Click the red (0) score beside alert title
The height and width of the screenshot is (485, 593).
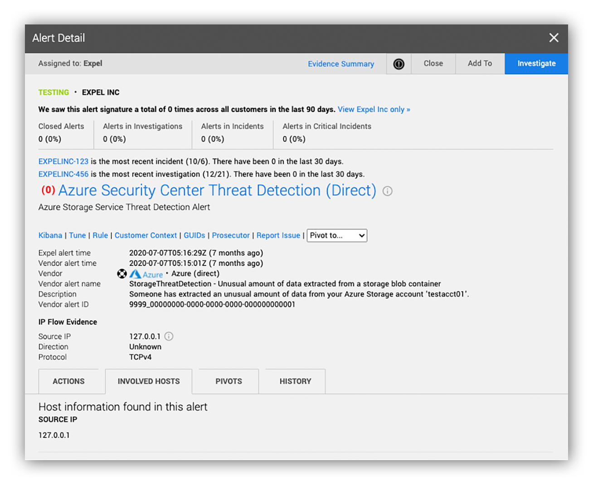click(x=48, y=190)
